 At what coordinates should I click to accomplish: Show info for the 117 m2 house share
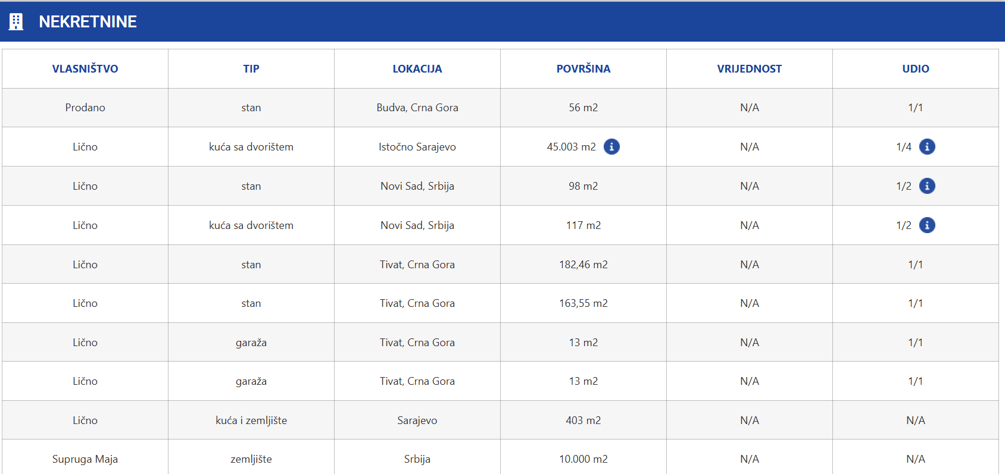pyautogui.click(x=927, y=225)
